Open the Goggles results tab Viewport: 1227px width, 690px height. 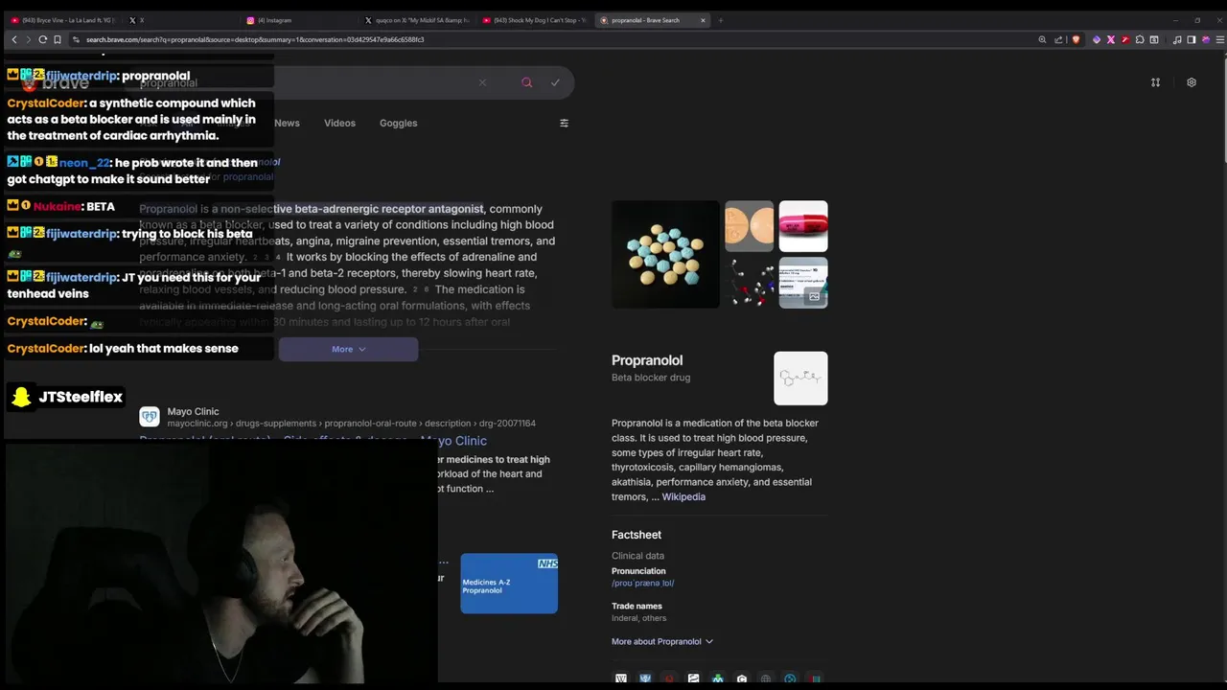[398, 123]
